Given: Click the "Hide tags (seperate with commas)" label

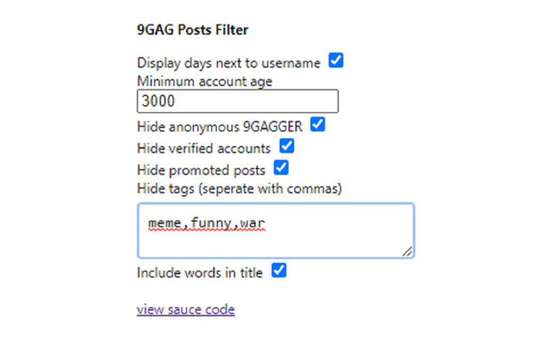Looking at the screenshot, I should (x=239, y=189).
